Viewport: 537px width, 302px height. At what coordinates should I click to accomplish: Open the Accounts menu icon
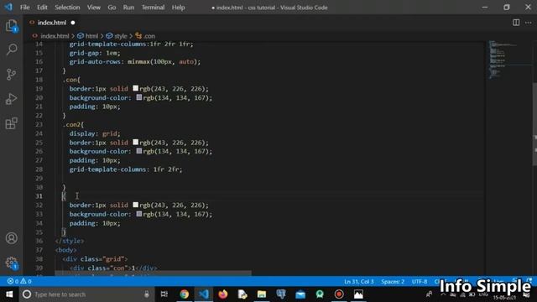[x=11, y=238]
